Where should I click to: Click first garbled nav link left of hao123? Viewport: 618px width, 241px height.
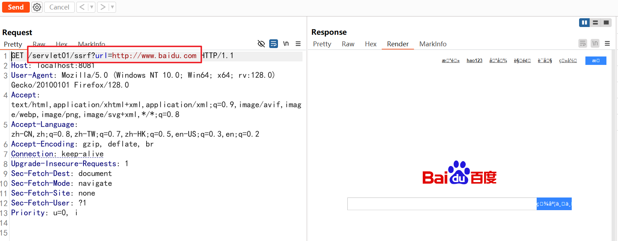point(450,60)
